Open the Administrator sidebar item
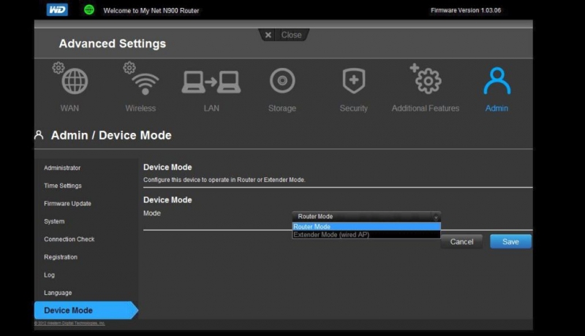Image resolution: width=585 pixels, height=336 pixels. [x=62, y=168]
